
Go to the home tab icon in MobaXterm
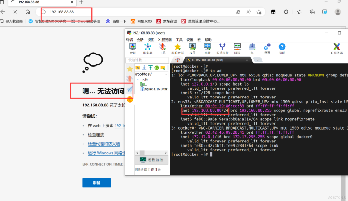178,60
